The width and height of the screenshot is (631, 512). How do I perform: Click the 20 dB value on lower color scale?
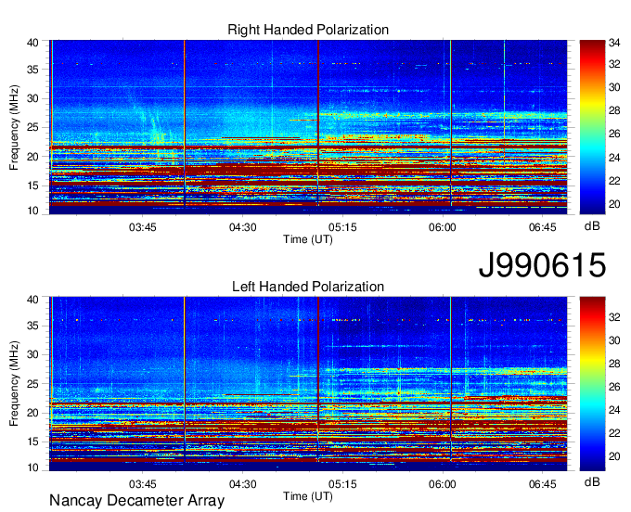(614, 456)
